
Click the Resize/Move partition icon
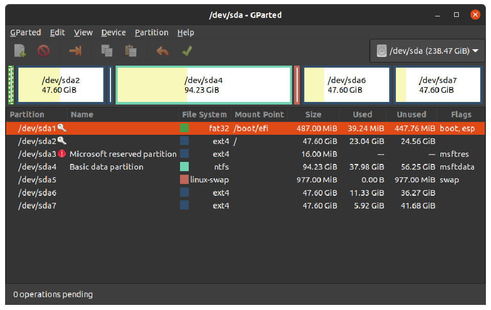[75, 51]
